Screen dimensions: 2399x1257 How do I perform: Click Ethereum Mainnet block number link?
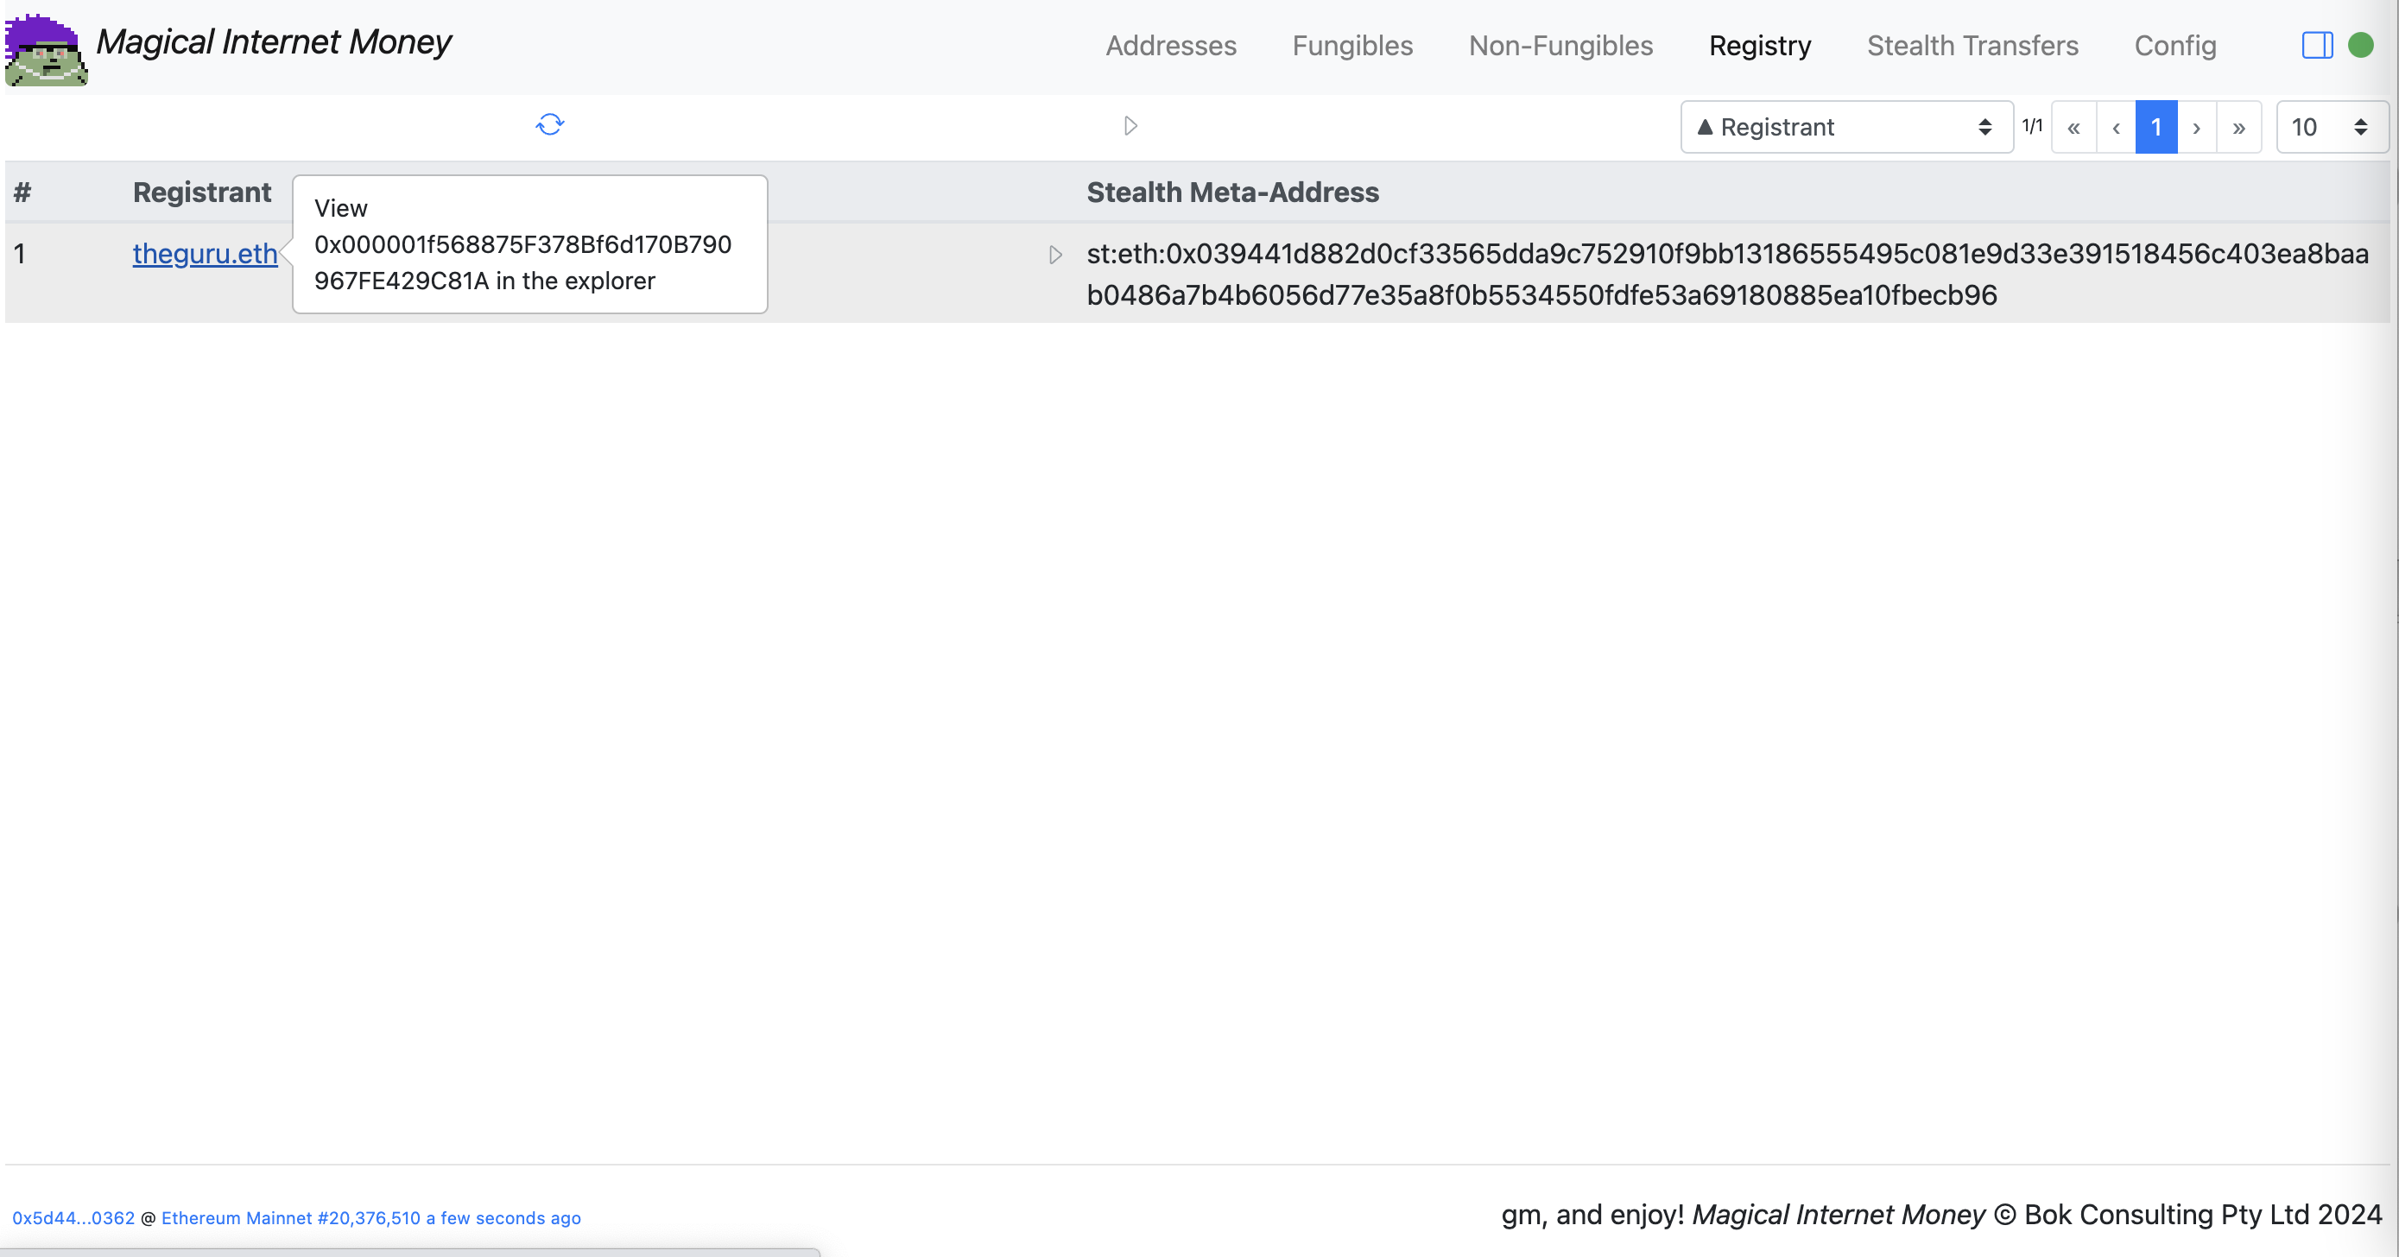pos(370,1218)
